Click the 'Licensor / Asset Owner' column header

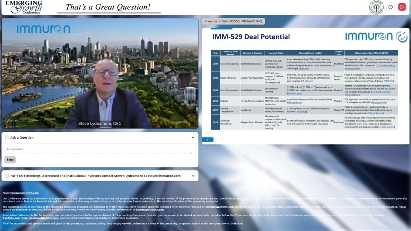coord(230,53)
